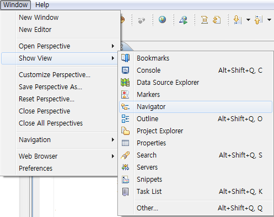Click the previous annotation up-arrow icon
Screen dimensions: 274x217
[259, 20]
